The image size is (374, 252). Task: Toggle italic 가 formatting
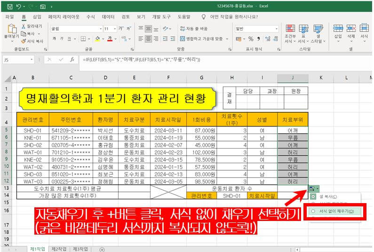click(62, 39)
